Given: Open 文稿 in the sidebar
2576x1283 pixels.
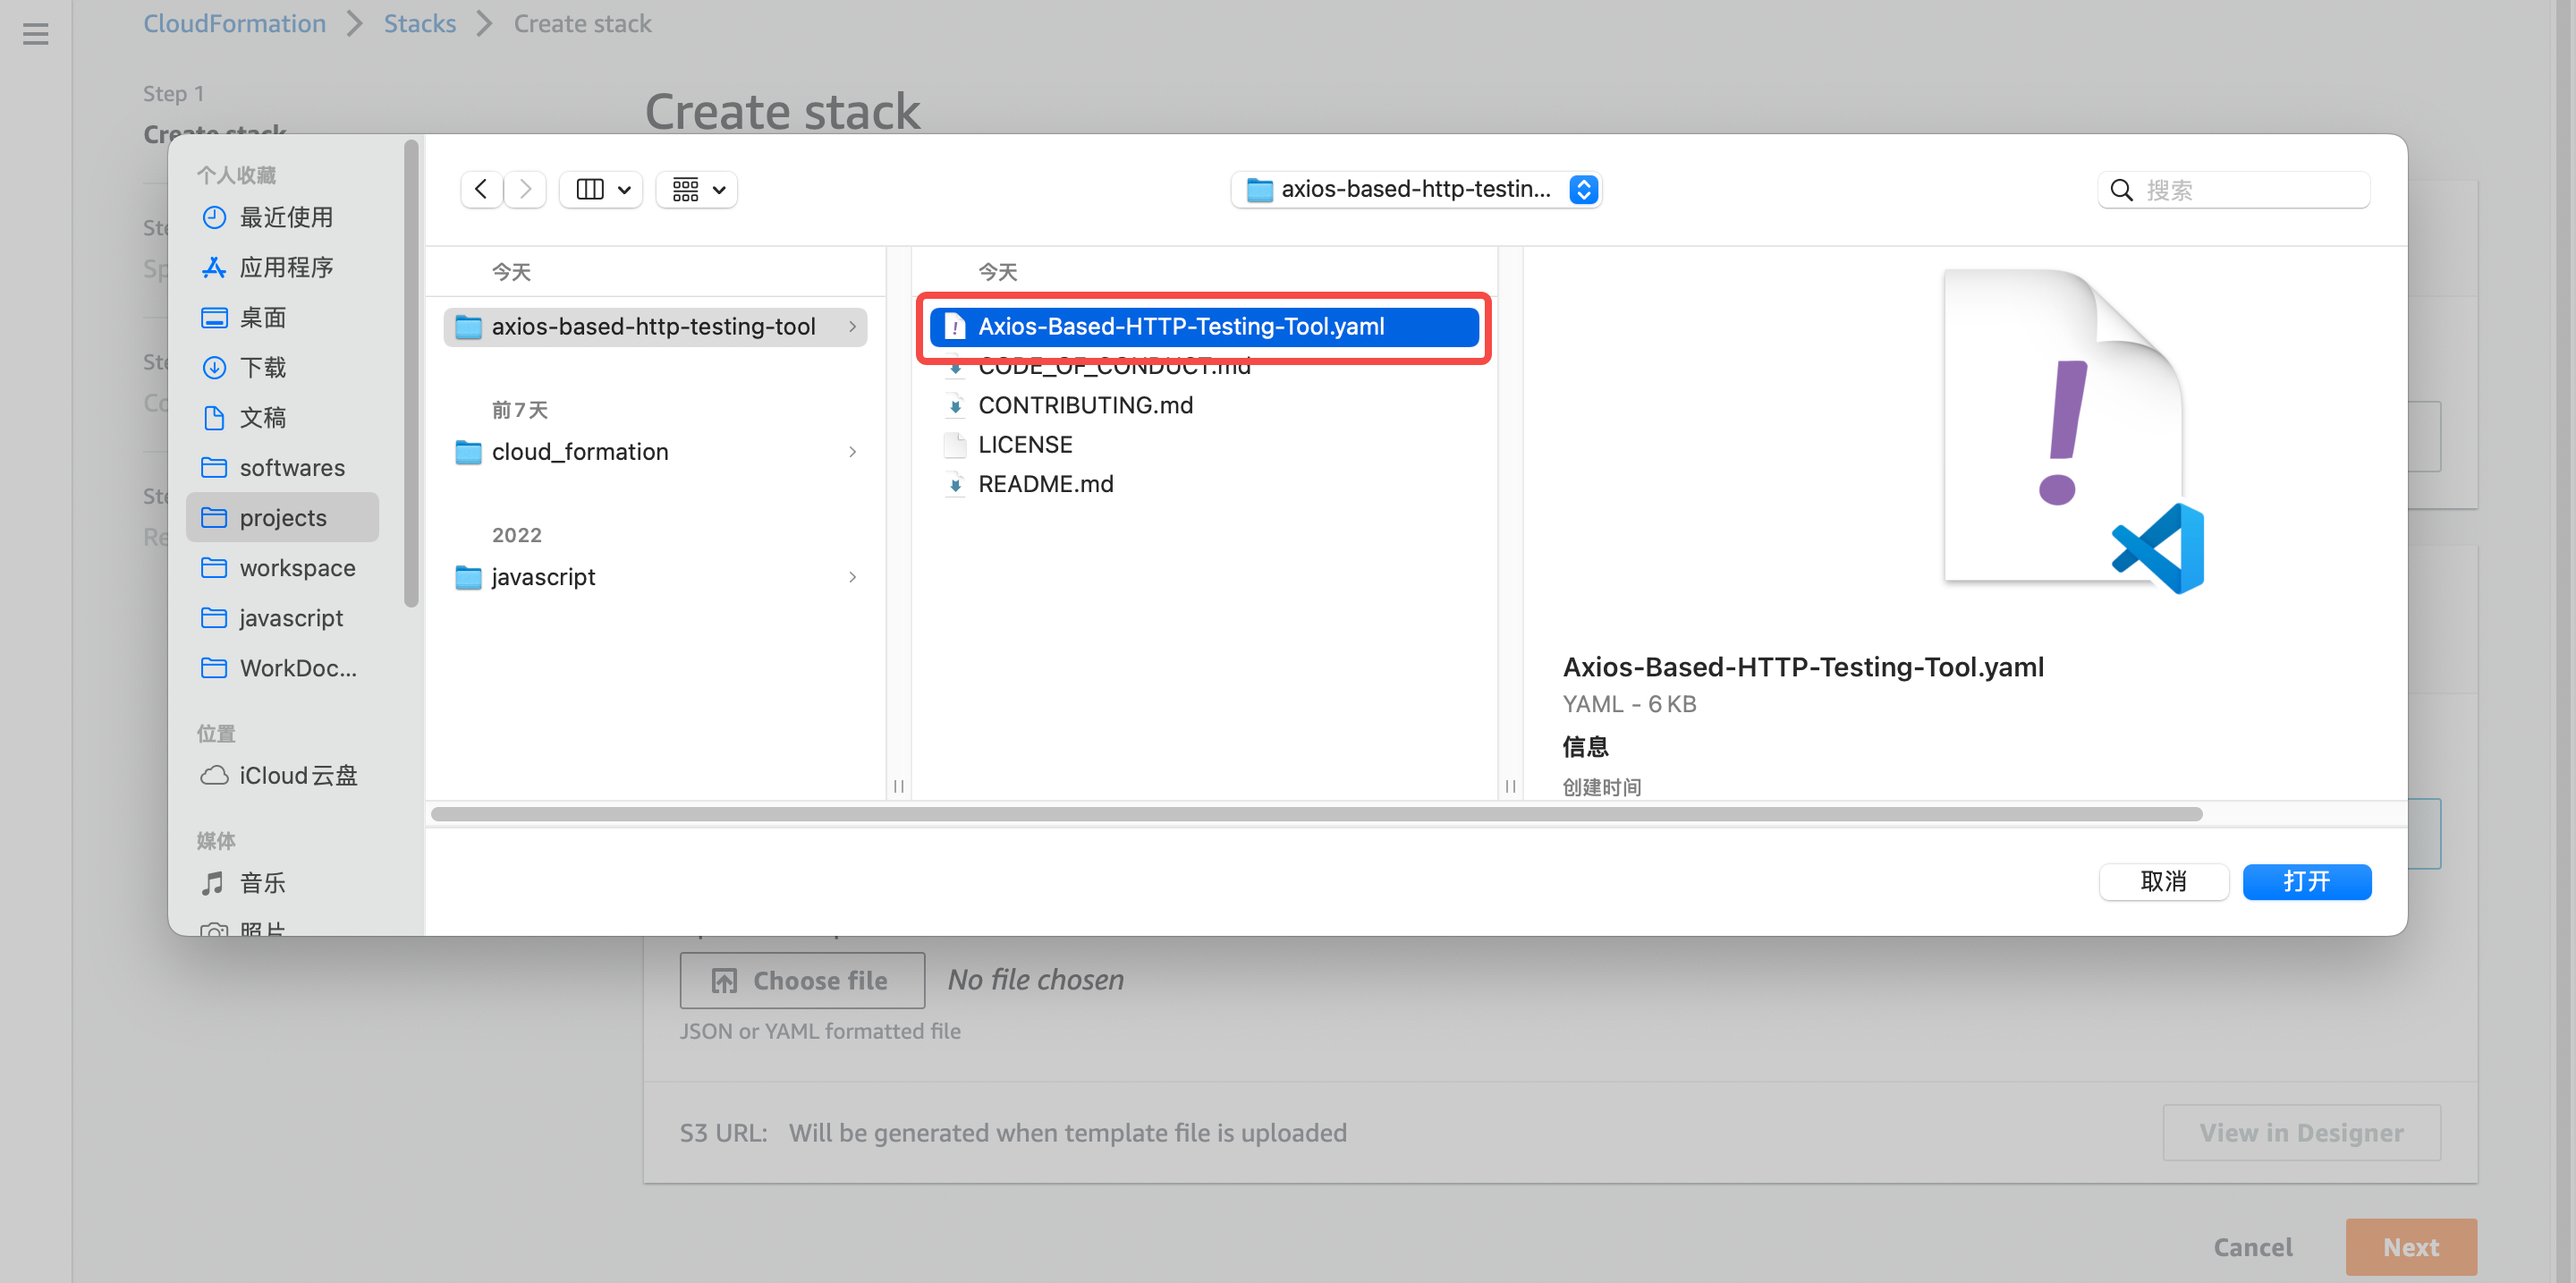Looking at the screenshot, I should (x=282, y=417).
